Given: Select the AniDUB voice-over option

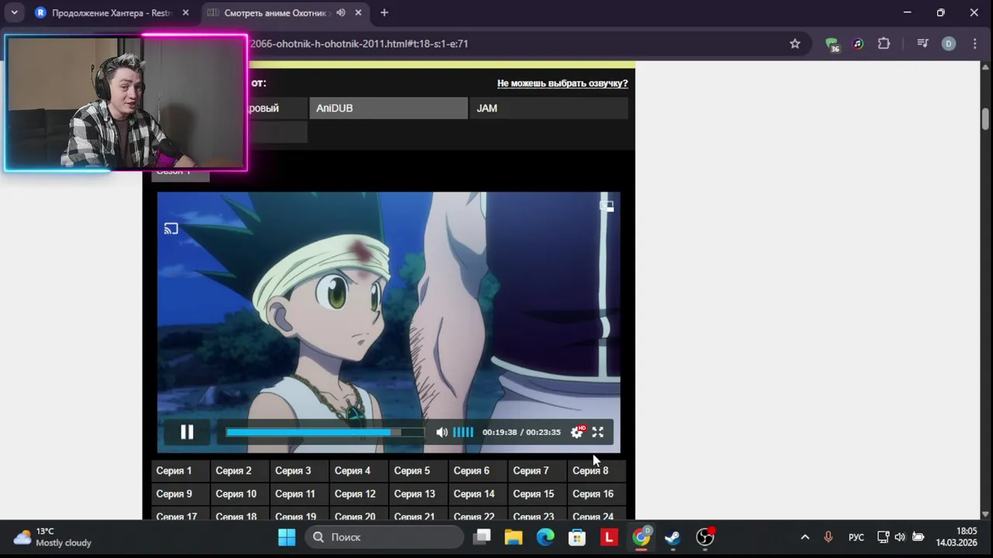Looking at the screenshot, I should [x=389, y=108].
